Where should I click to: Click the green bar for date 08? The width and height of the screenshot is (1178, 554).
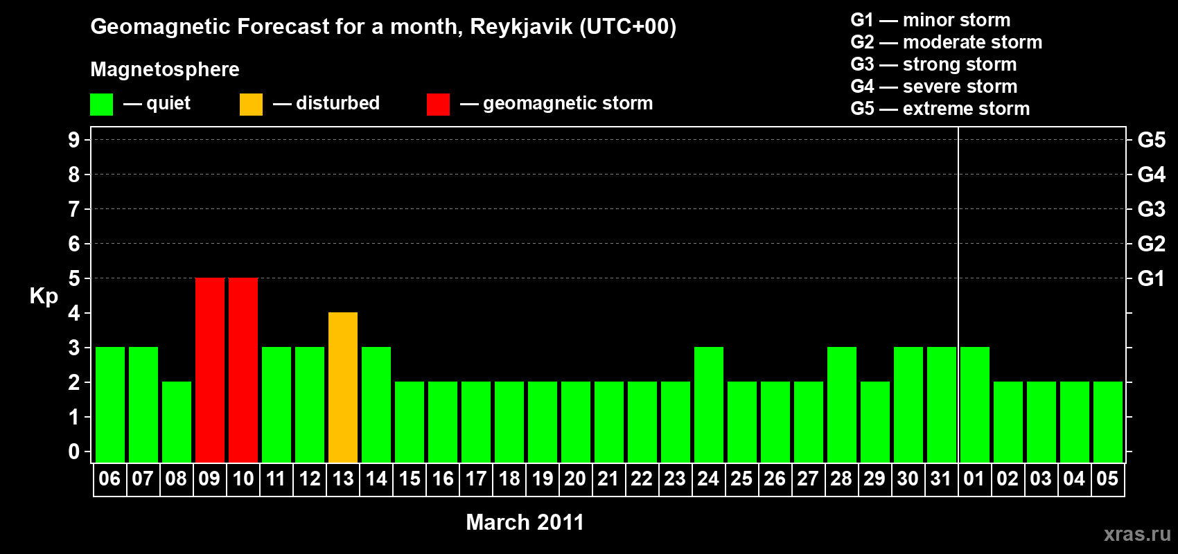(x=177, y=422)
